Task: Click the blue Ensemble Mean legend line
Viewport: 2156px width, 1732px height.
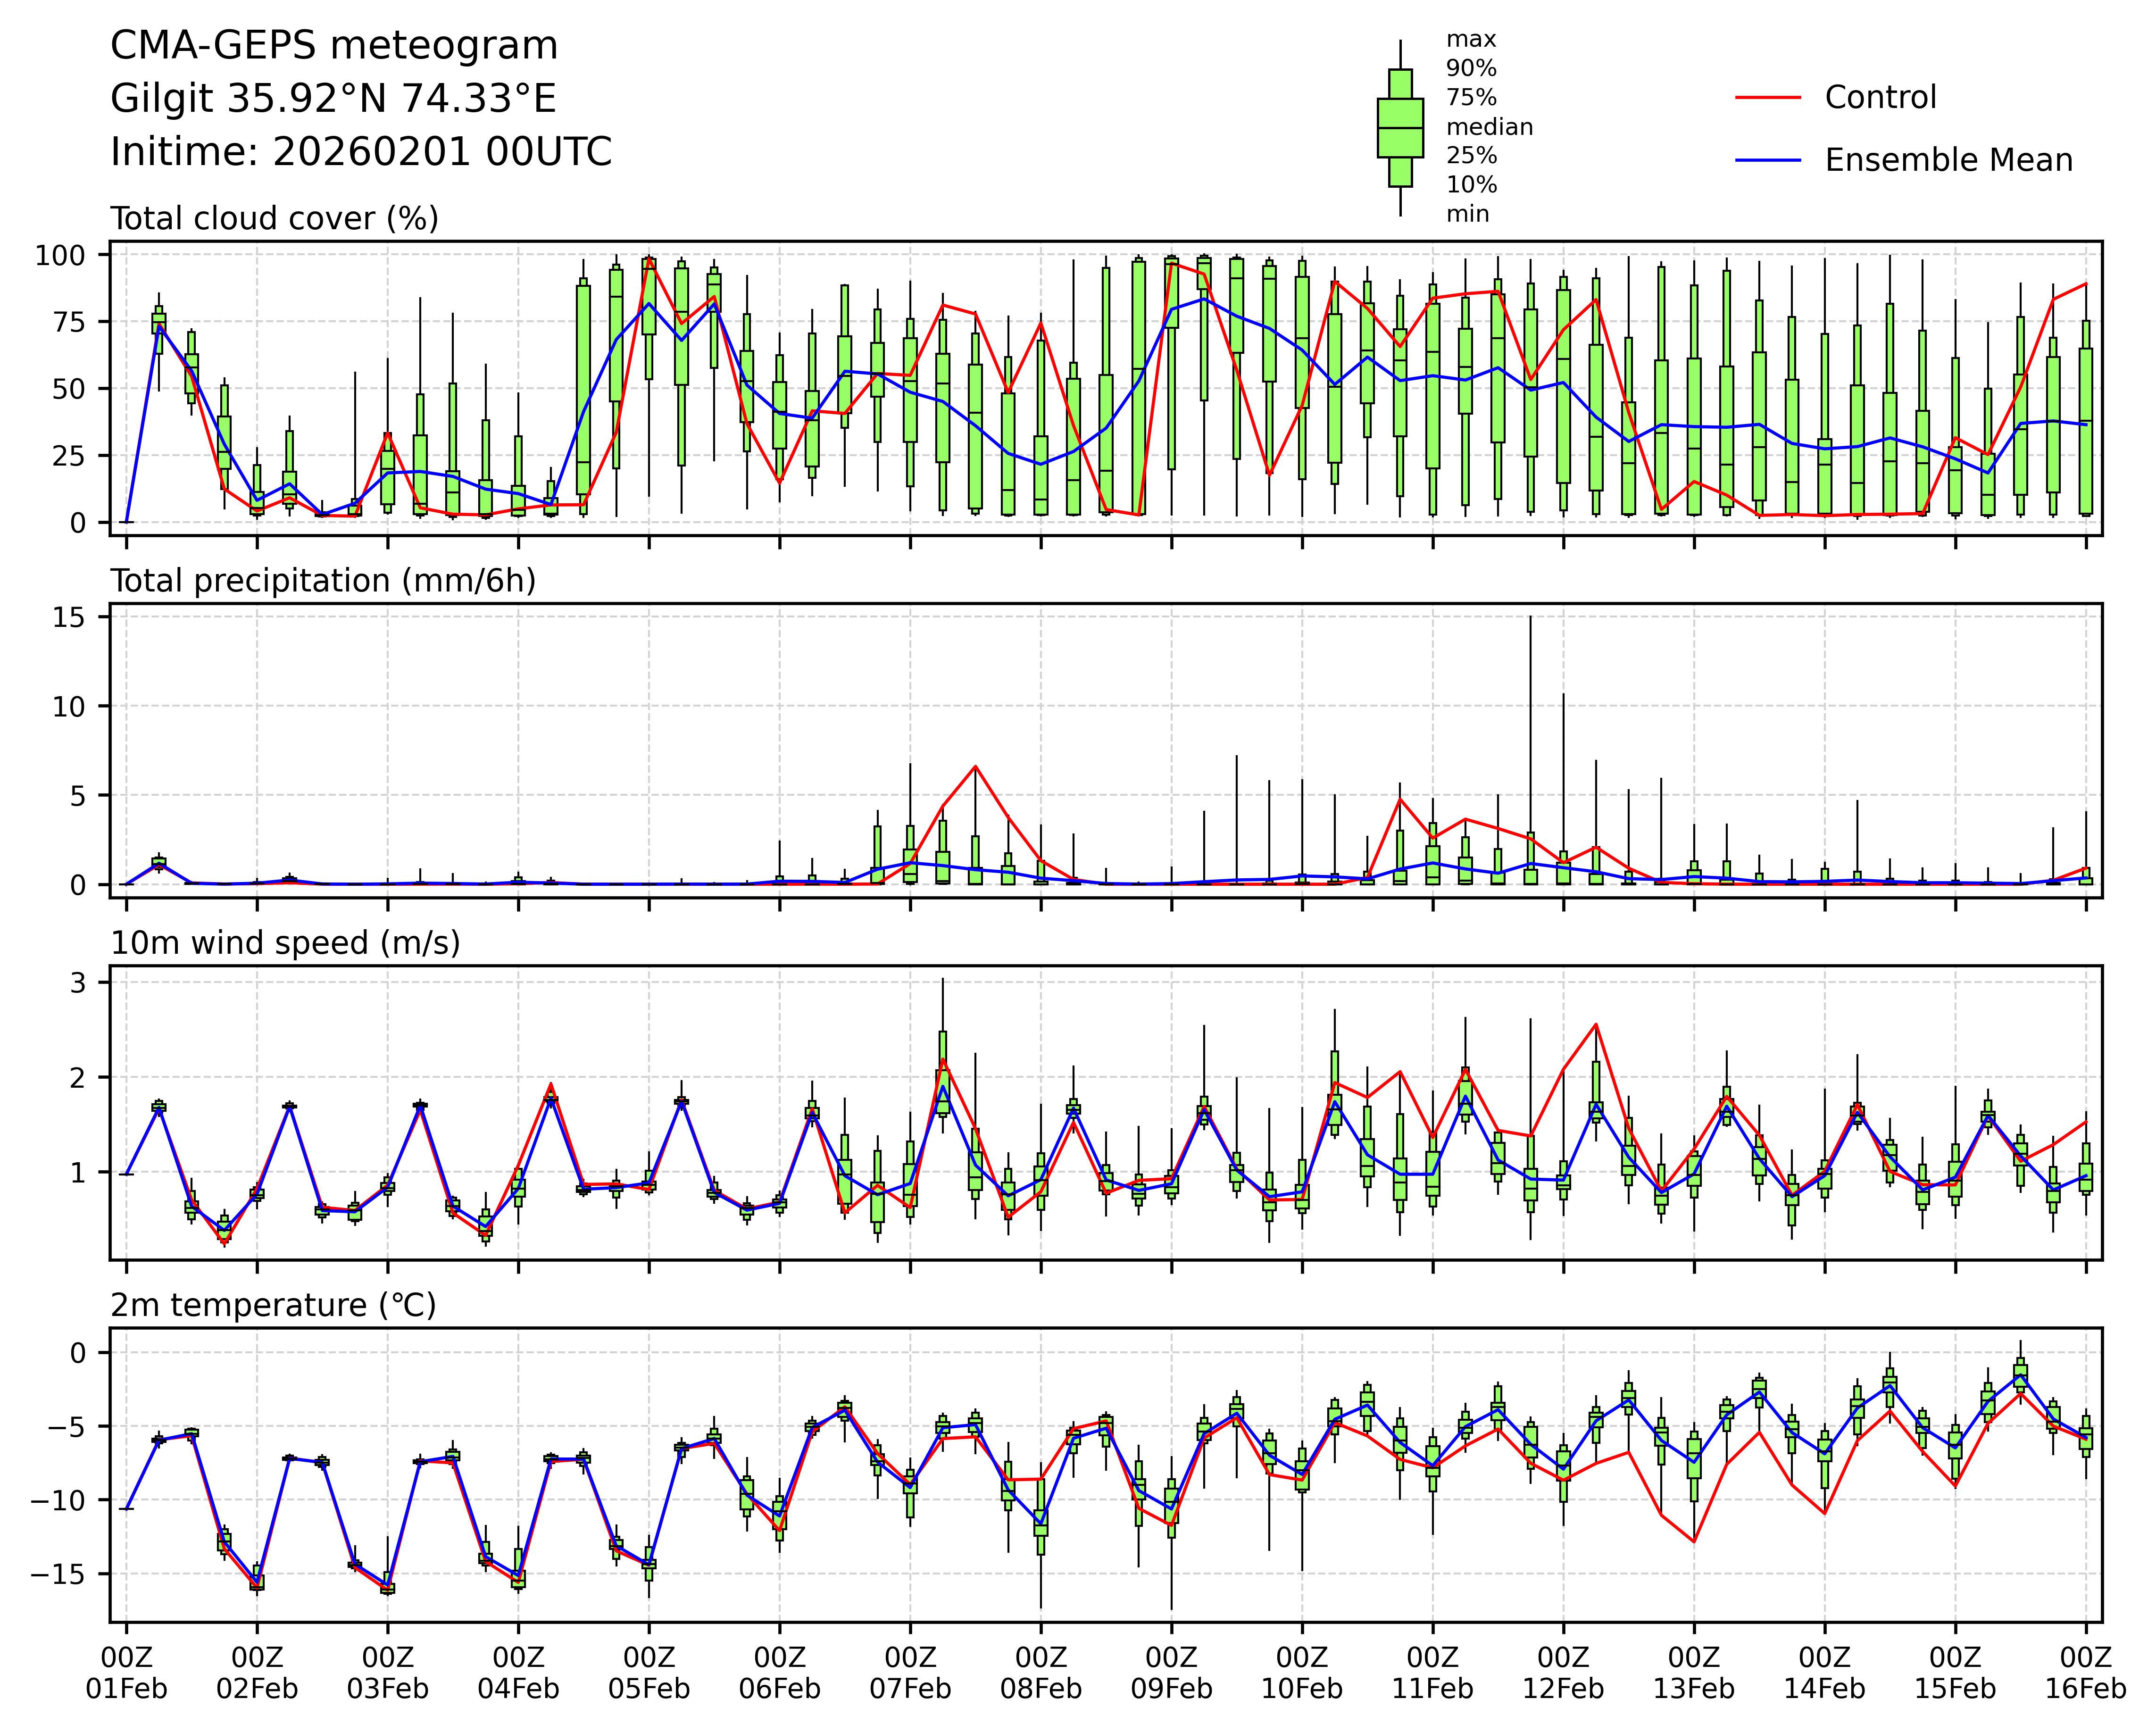Action: pyautogui.click(x=1767, y=160)
